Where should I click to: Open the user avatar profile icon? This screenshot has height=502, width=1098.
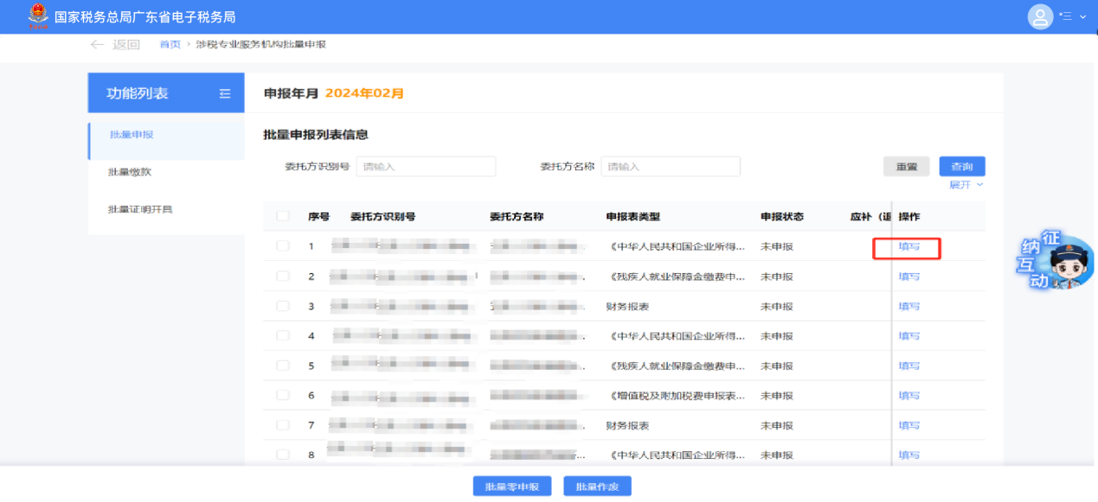[1039, 16]
